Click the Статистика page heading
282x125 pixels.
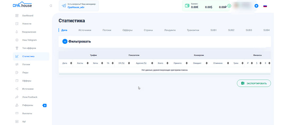[72, 21]
